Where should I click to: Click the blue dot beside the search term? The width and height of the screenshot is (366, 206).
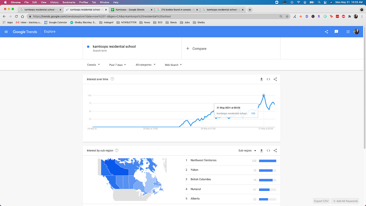(x=88, y=47)
